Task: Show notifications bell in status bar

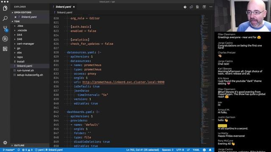Action: point(210,150)
